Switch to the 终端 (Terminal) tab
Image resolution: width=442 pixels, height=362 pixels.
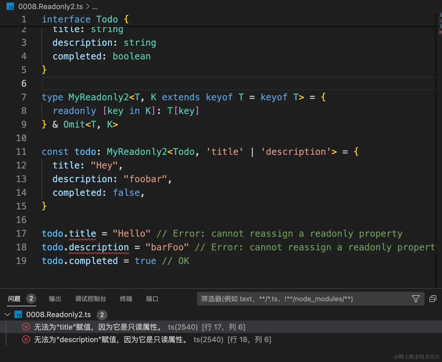tap(126, 299)
